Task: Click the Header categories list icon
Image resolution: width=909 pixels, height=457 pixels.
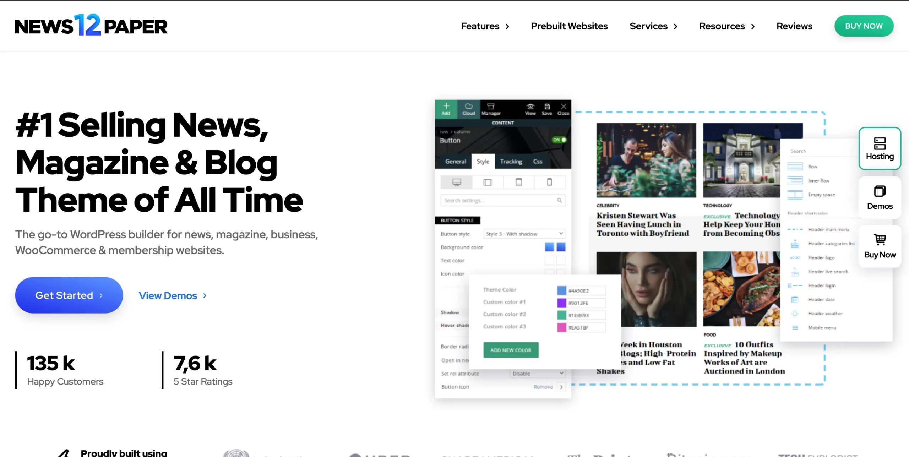Action: click(795, 244)
